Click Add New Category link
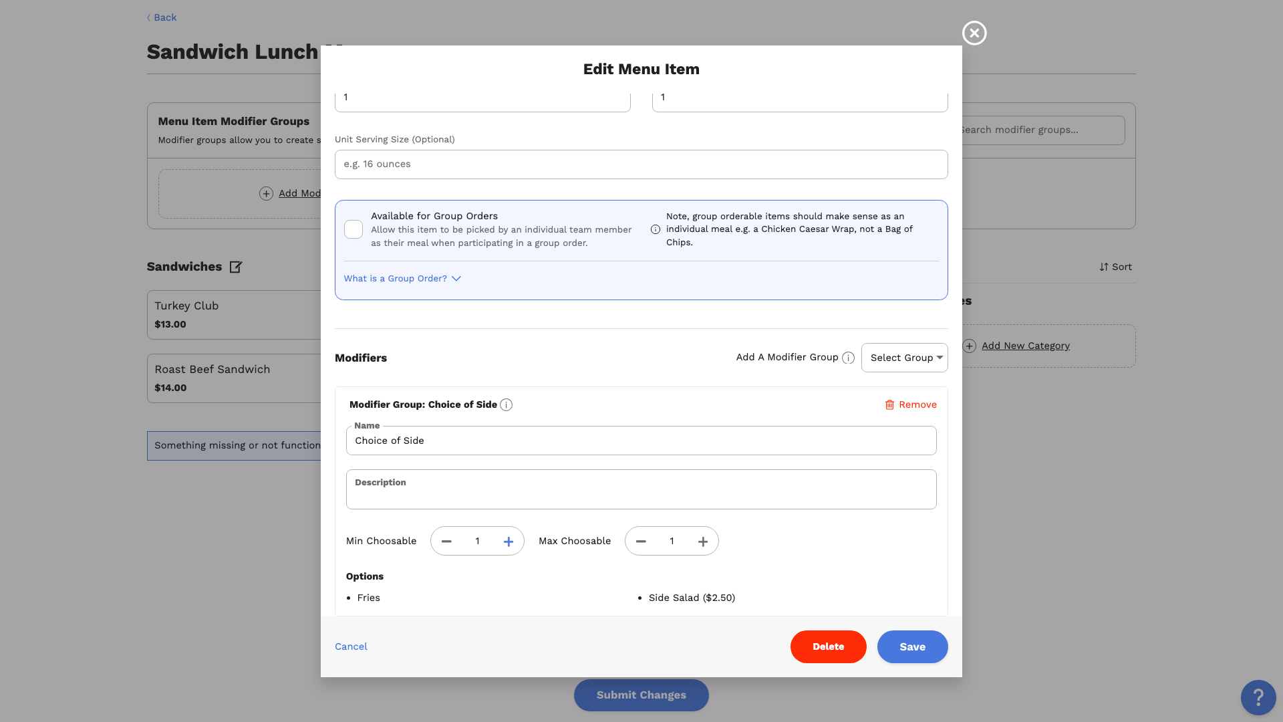This screenshot has width=1283, height=722. coord(1025,346)
